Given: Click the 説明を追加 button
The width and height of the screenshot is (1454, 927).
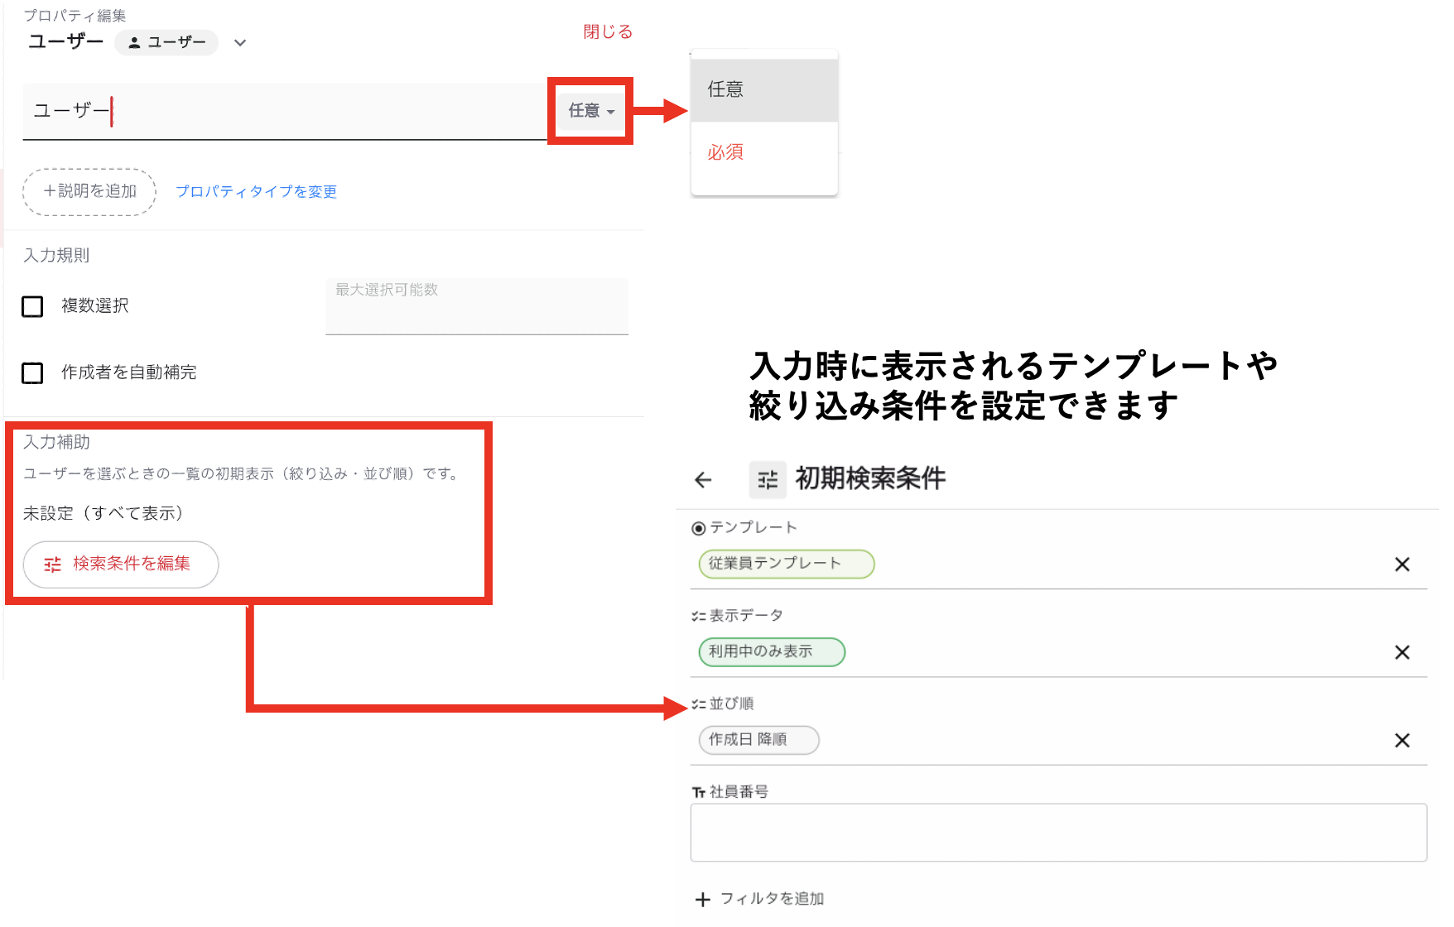Looking at the screenshot, I should [x=89, y=192].
